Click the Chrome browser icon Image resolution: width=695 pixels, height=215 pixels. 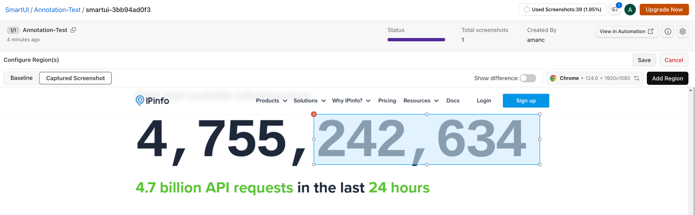[553, 78]
